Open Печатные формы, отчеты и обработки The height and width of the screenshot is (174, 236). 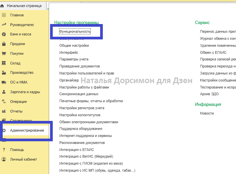[x=91, y=101]
